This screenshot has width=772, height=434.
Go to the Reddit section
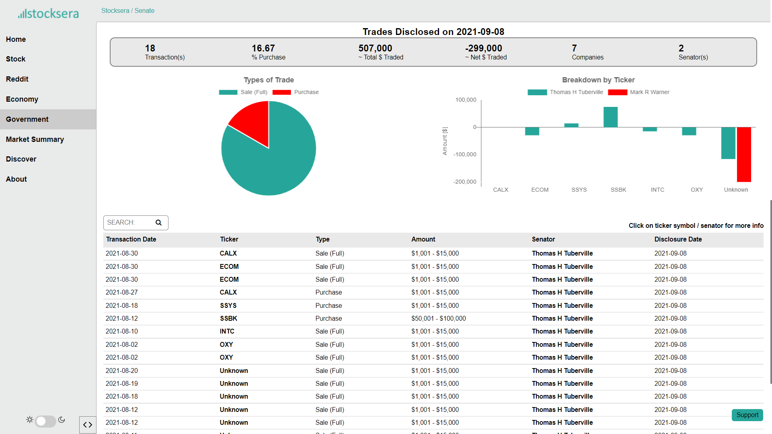[17, 79]
